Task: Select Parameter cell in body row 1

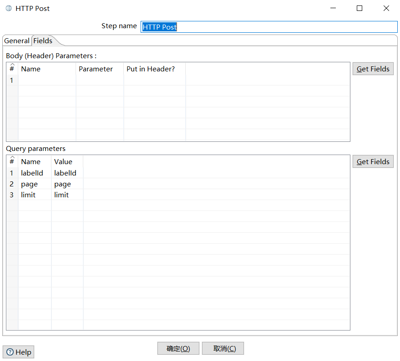Action: [x=100, y=80]
